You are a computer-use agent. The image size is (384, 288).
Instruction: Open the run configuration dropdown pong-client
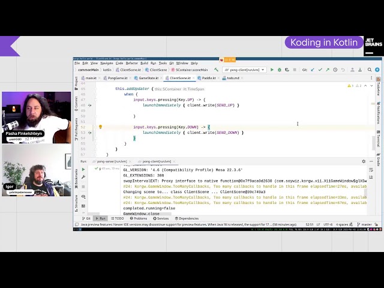pos(244,70)
